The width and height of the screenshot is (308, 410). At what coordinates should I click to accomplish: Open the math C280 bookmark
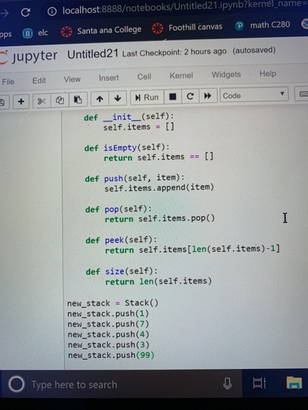tap(262, 25)
